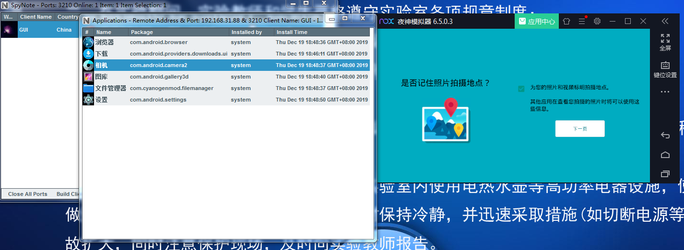This screenshot has width=684, height=250.
Task: Sort applications by Installed by column
Action: [252, 32]
